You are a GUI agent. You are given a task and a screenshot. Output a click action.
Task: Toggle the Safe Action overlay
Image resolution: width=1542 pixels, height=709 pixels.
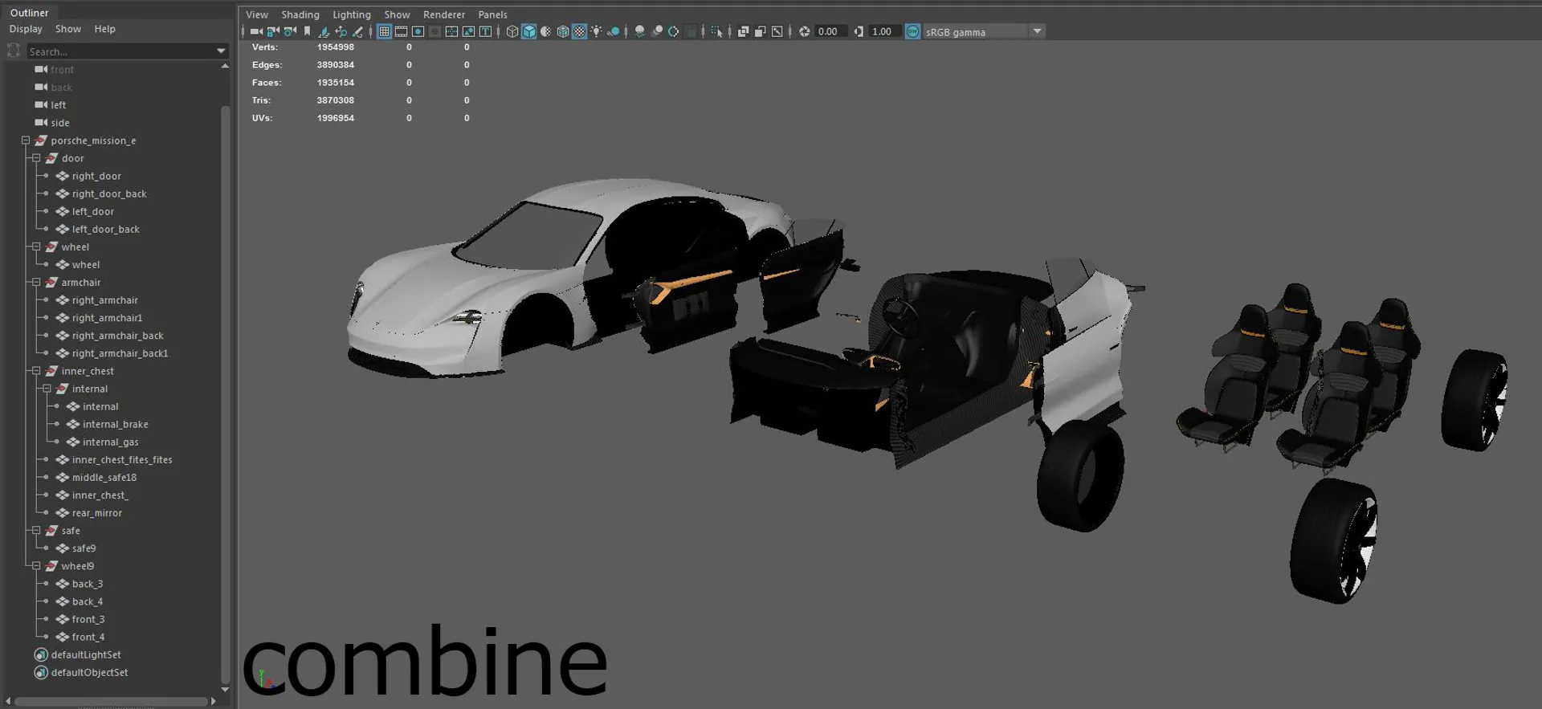[x=468, y=31]
